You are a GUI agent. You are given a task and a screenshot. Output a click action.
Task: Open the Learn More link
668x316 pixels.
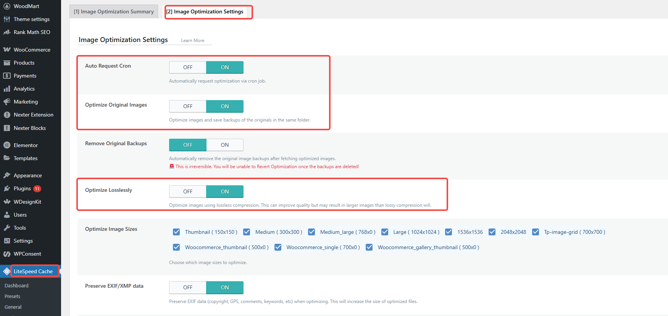click(x=192, y=41)
